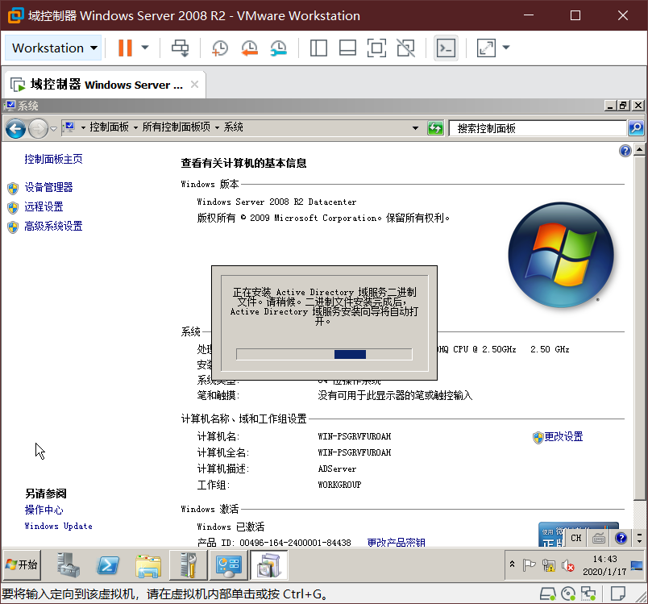The height and width of the screenshot is (604, 648).
Task: Launch PowerShell from the taskbar
Action: coord(108,564)
